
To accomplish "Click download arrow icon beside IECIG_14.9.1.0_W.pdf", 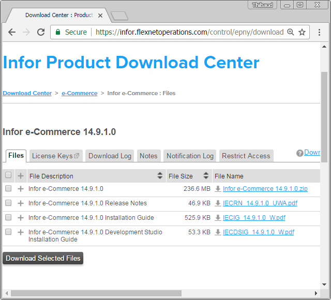I will [x=218, y=218].
